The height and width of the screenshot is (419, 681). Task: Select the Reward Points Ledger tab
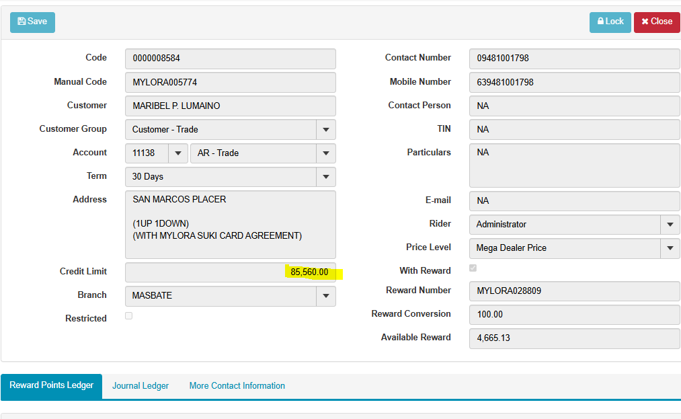coord(52,386)
